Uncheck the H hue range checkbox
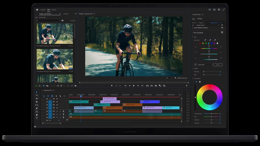 coord(221,47)
